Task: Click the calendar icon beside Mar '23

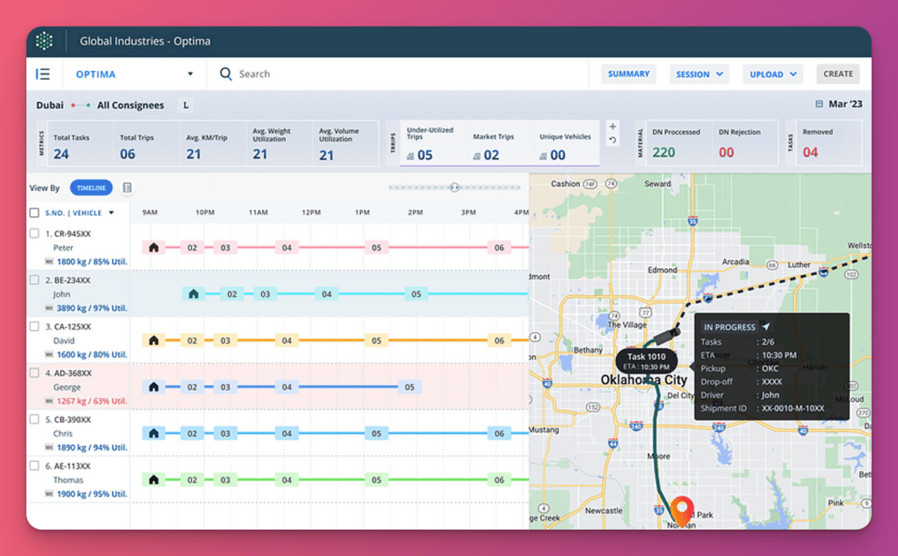Action: pos(819,105)
